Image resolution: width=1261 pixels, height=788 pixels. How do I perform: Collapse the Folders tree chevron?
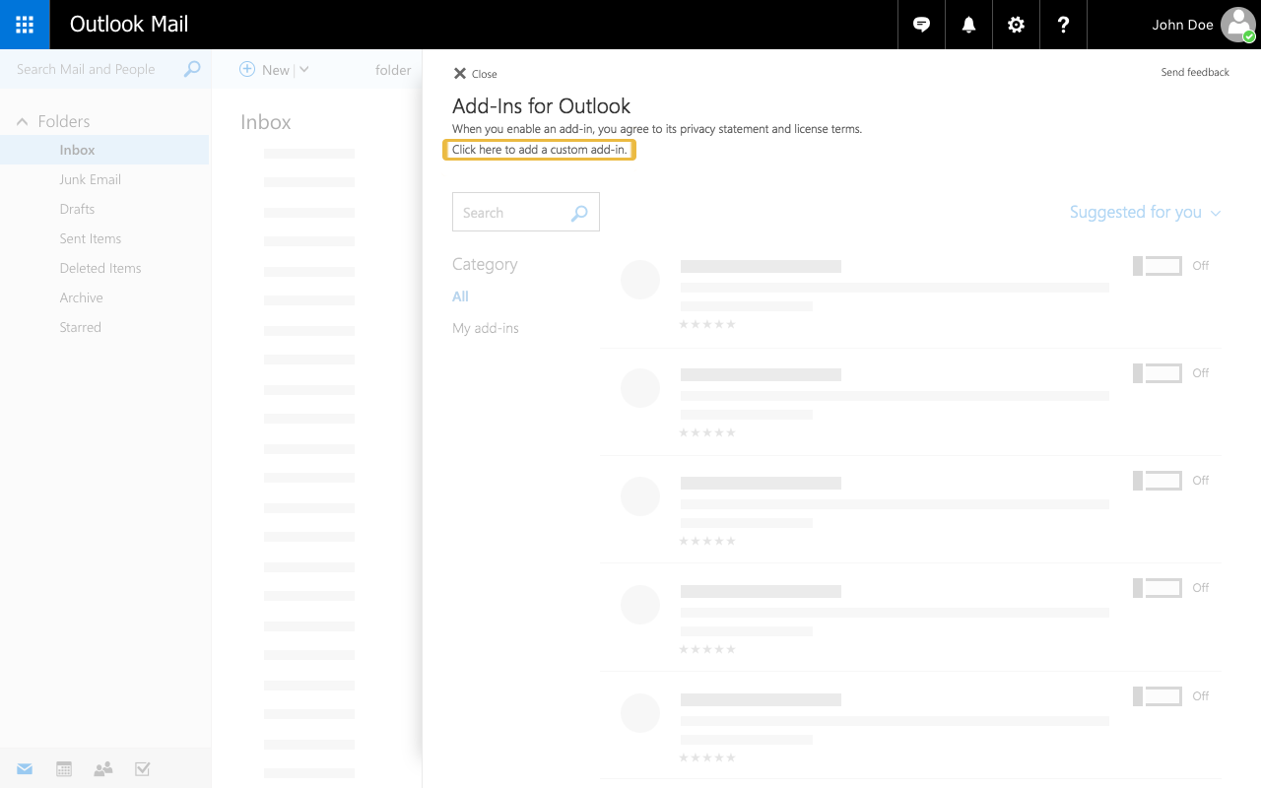(x=22, y=122)
